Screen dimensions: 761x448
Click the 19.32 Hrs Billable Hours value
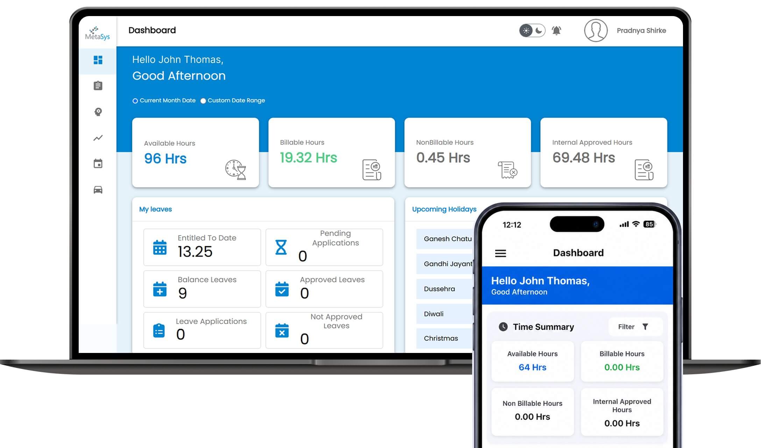(x=308, y=158)
